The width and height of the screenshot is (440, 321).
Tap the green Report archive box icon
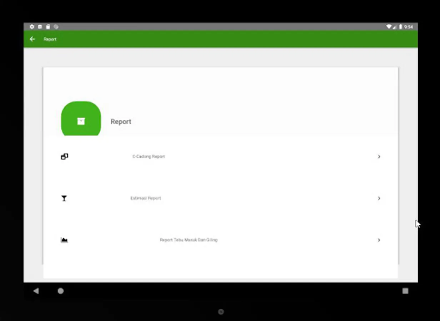[81, 119]
